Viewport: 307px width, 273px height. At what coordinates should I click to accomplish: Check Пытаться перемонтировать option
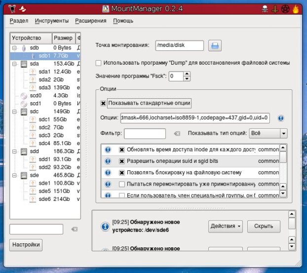122,184
